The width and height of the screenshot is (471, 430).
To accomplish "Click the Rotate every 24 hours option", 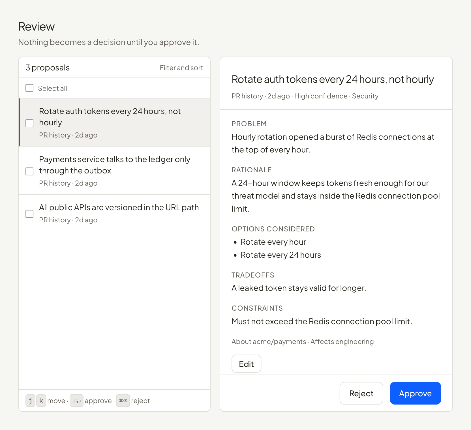I will coord(281,255).
